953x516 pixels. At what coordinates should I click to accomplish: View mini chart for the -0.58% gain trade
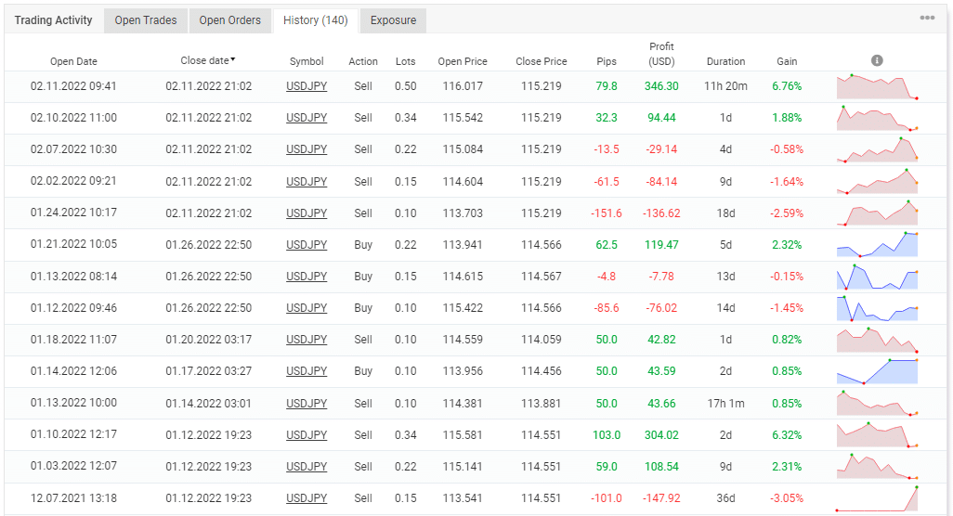(x=877, y=150)
